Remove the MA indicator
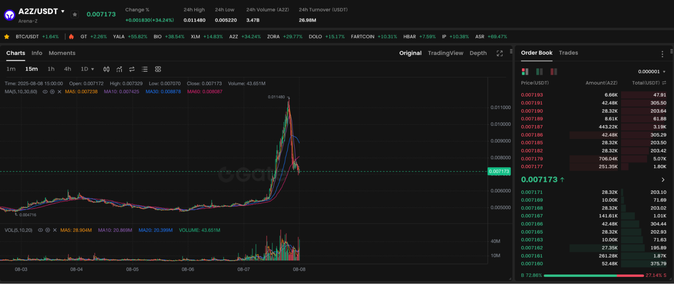Viewport: 674px width, 284px height. click(59, 92)
